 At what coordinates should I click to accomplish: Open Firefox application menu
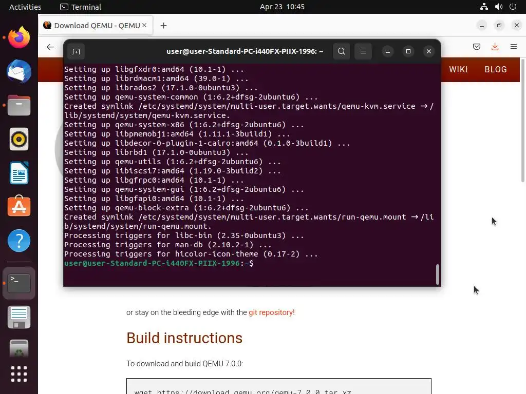click(x=514, y=47)
